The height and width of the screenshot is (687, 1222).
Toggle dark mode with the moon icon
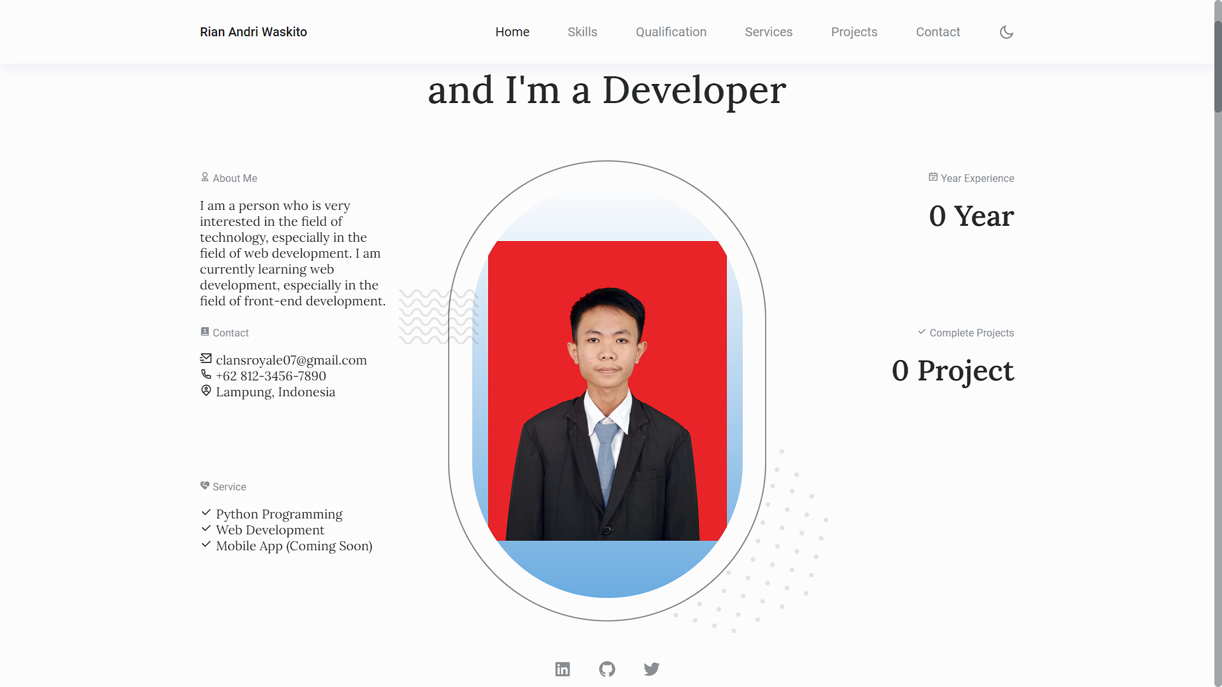click(x=1006, y=32)
